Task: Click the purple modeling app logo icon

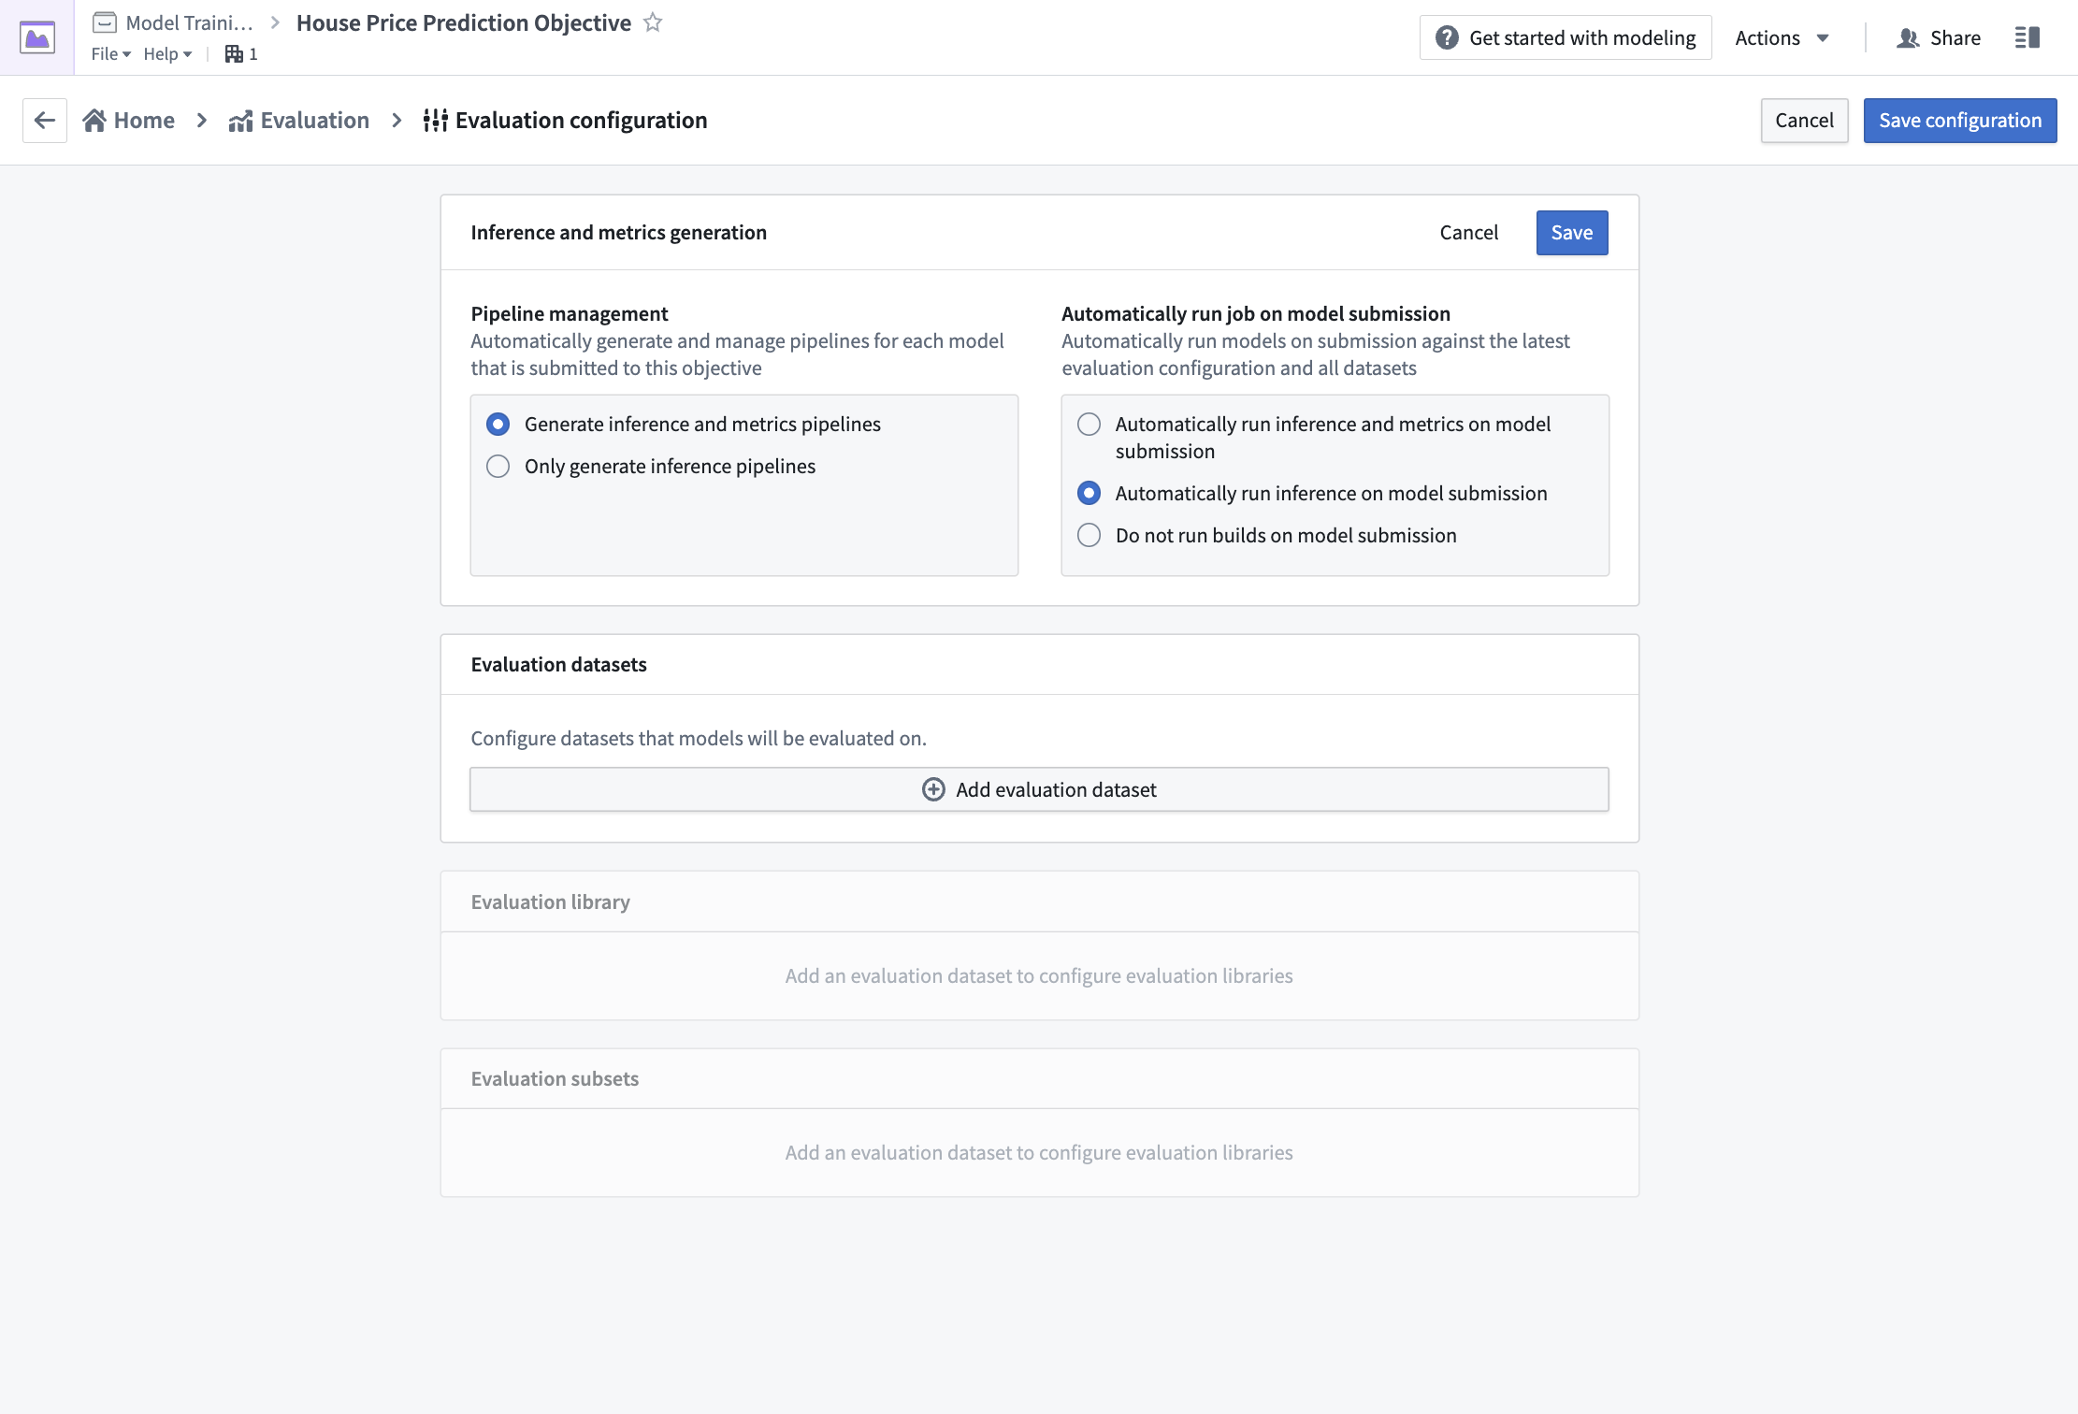Action: coord(37,37)
